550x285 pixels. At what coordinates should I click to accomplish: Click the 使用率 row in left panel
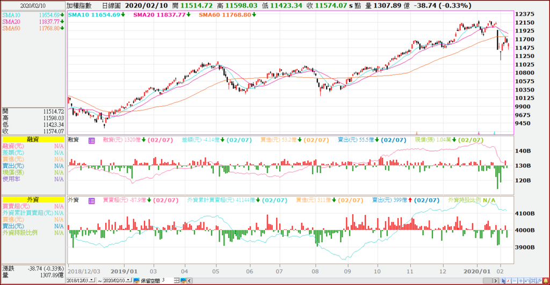point(33,179)
